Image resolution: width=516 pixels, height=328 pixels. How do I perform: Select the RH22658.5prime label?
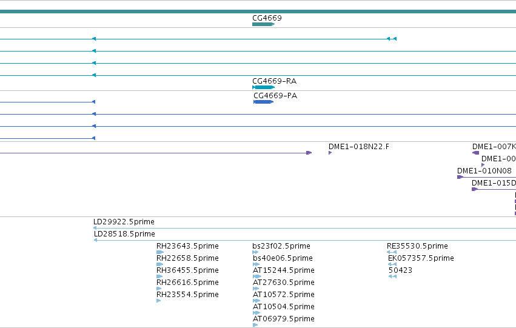(x=187, y=258)
